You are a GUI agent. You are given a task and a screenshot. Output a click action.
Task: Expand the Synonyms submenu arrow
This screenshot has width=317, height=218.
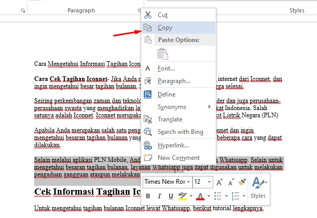tap(210, 107)
